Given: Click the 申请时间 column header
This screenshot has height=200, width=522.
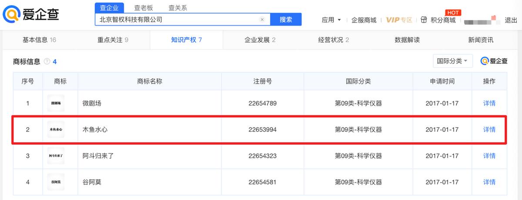Looking at the screenshot, I should (442, 81).
